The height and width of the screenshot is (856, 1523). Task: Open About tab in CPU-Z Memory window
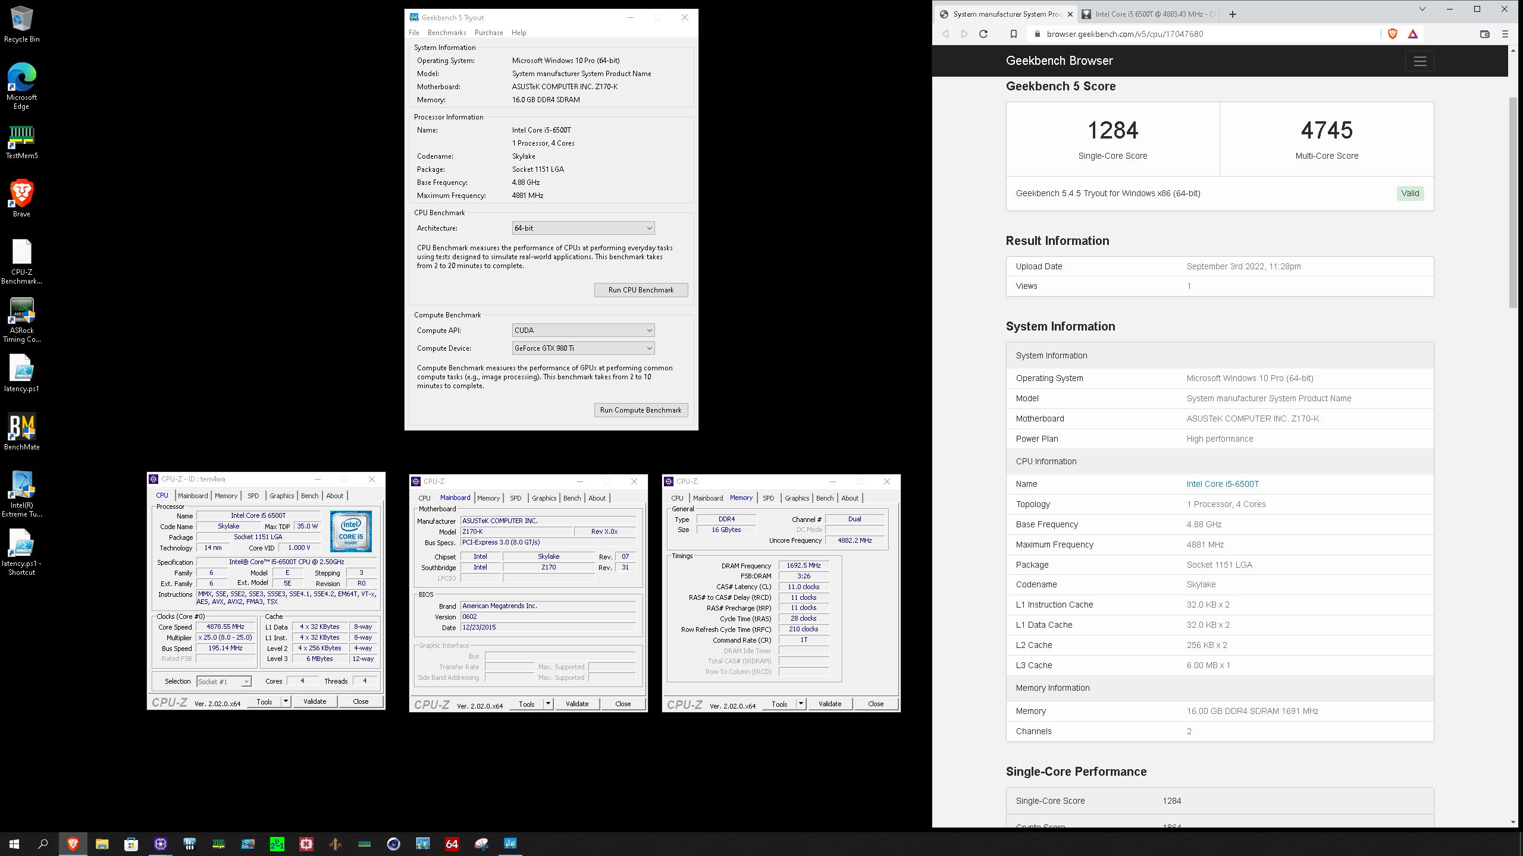(x=850, y=498)
